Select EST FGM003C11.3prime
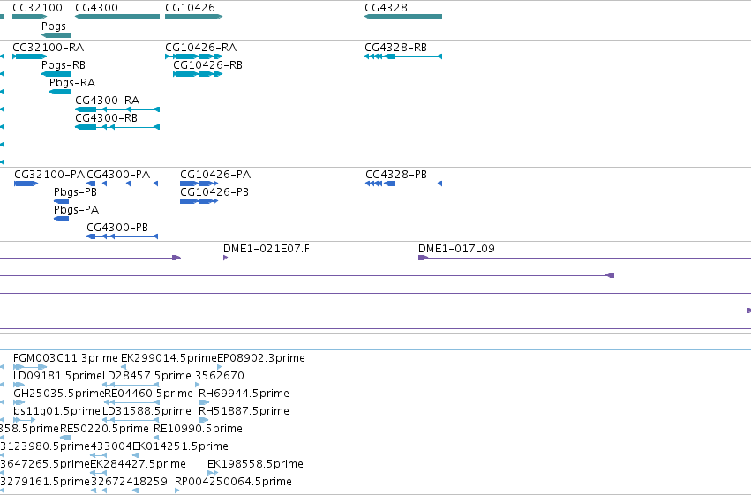The width and height of the screenshot is (751, 495). coord(65,358)
